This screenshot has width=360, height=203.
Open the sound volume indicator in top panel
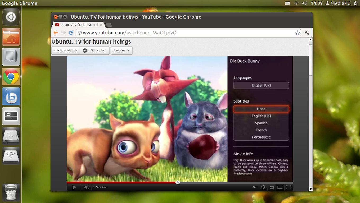click(x=304, y=3)
